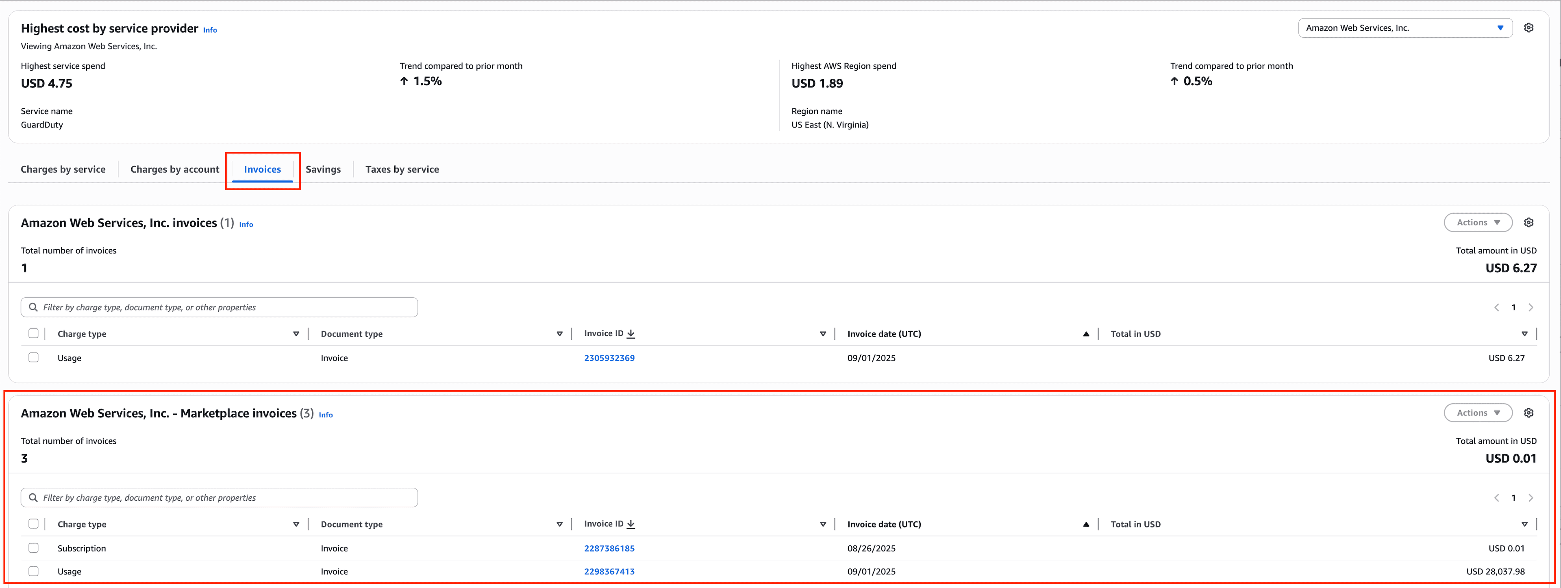The image size is (1561, 588).
Task: Open the Charge type column filter
Action: pos(296,333)
